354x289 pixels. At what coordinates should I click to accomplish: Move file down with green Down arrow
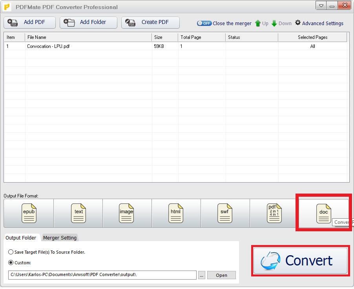(281, 23)
